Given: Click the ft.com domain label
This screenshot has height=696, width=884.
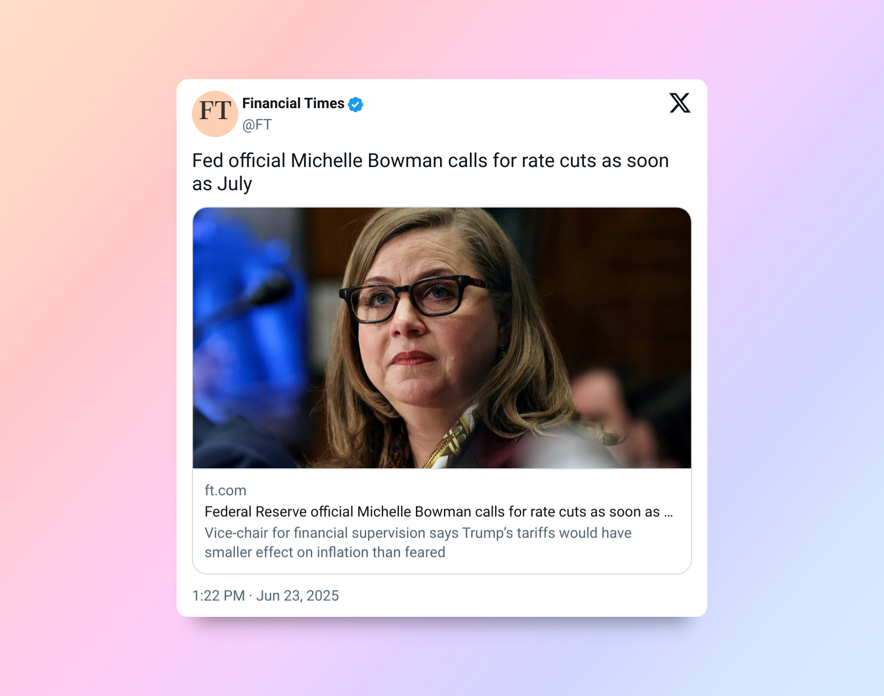Looking at the screenshot, I should (225, 490).
